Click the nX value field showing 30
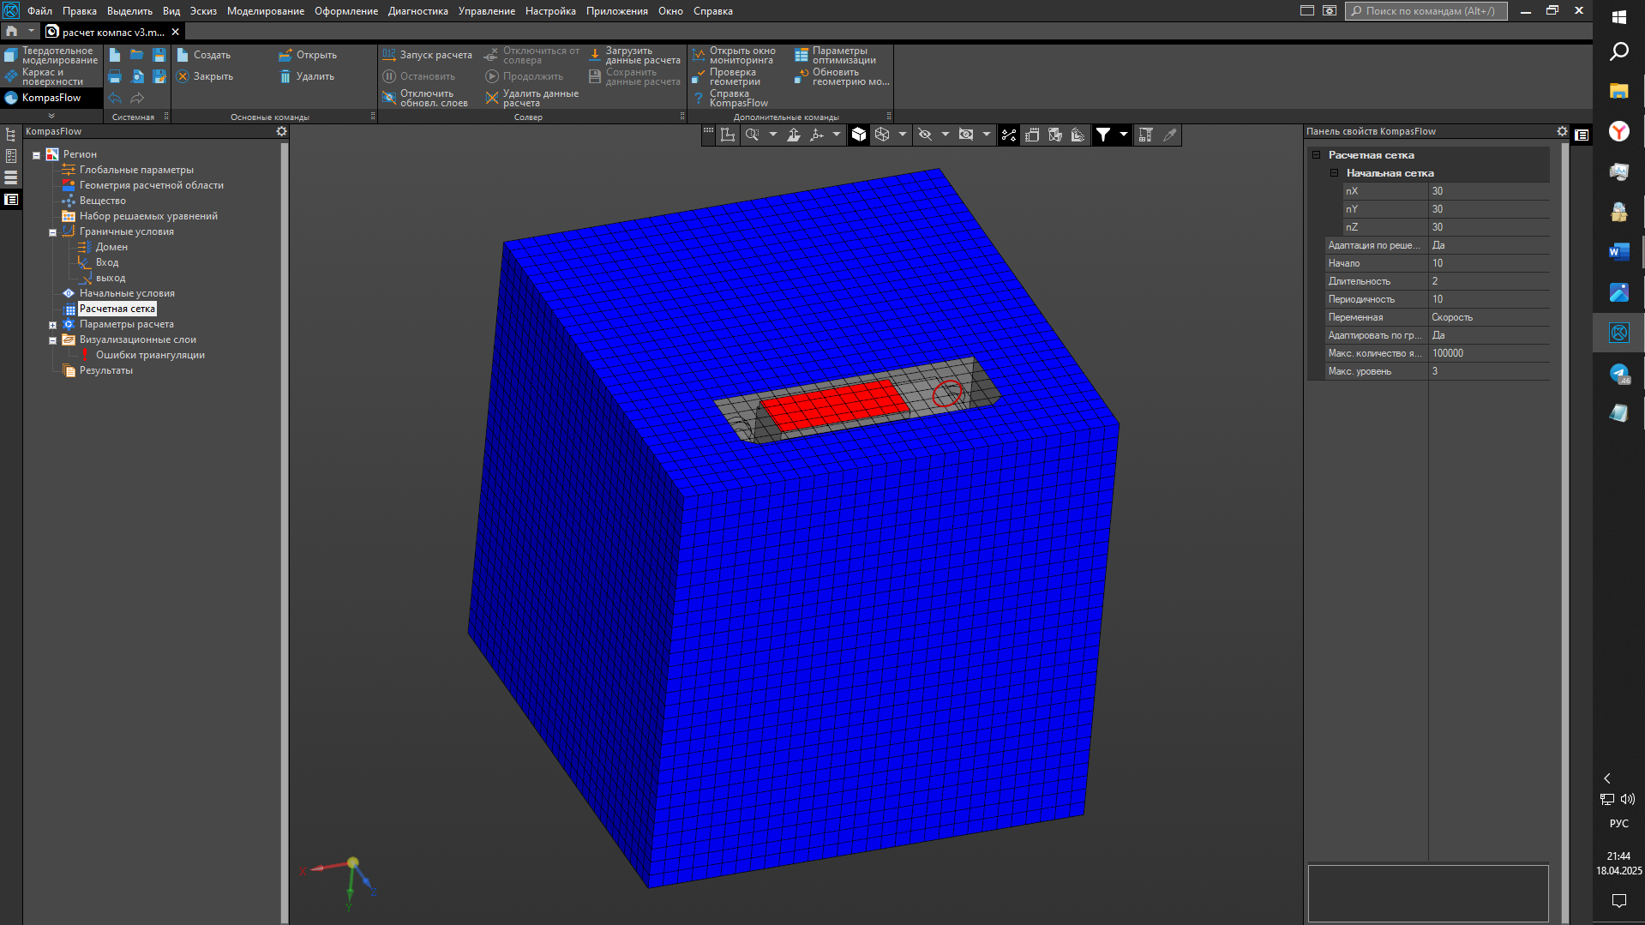Image resolution: width=1645 pixels, height=925 pixels. click(1488, 191)
